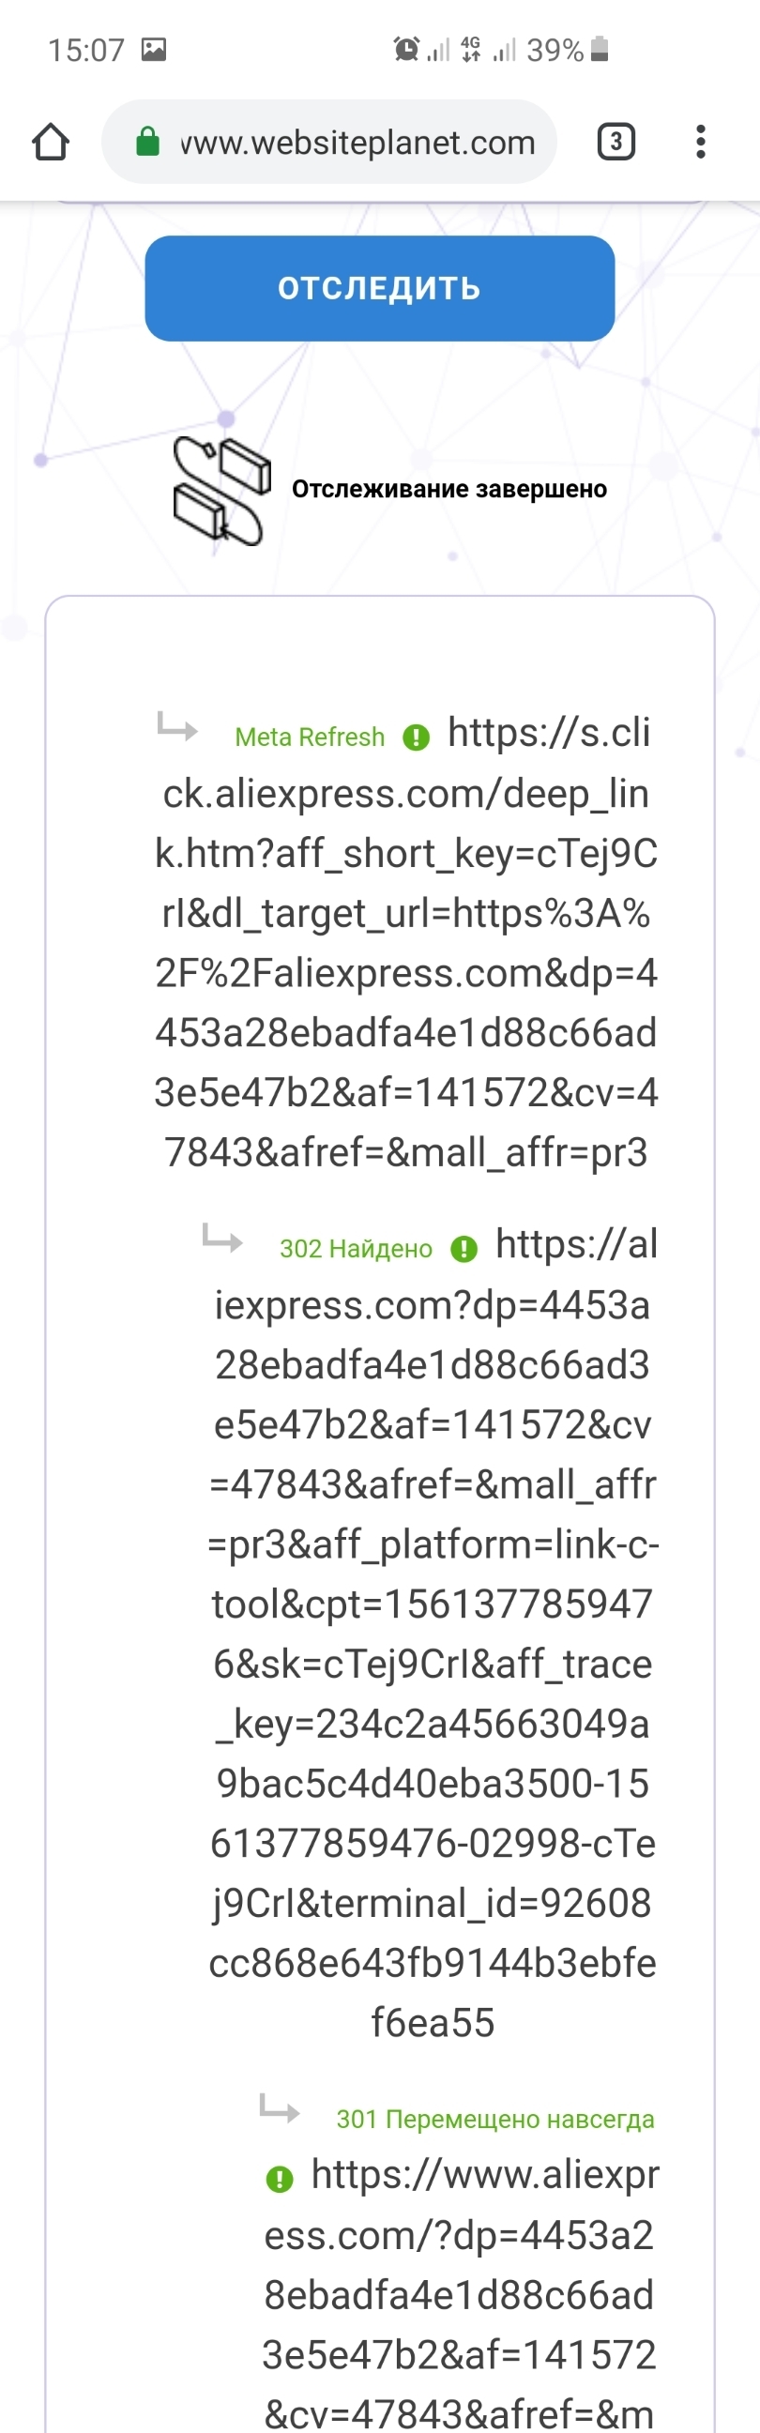This screenshot has height=2433, width=760.
Task: Tap the tracking-complete illustration icon
Action: tap(221, 490)
